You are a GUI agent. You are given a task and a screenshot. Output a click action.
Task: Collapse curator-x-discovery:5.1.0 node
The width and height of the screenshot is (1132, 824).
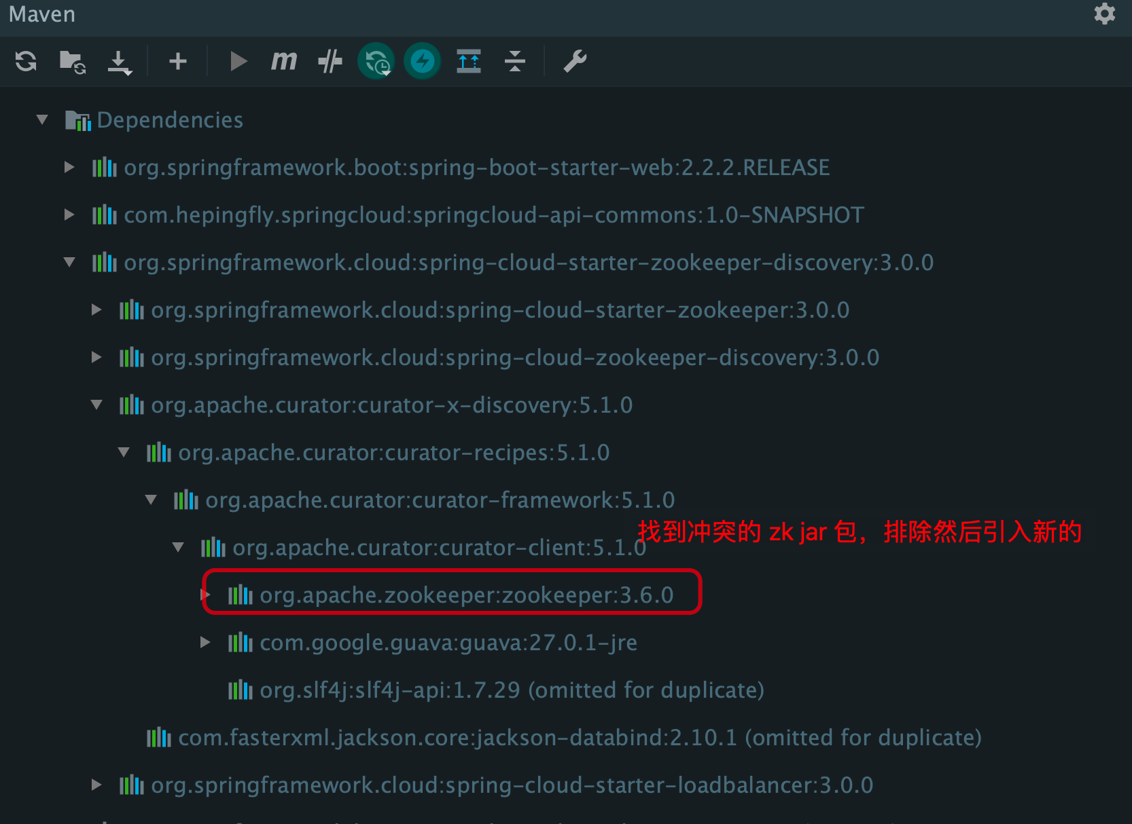pyautogui.click(x=96, y=405)
